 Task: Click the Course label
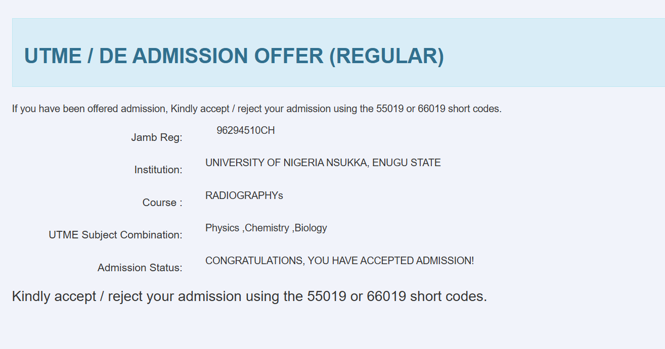[x=162, y=203]
